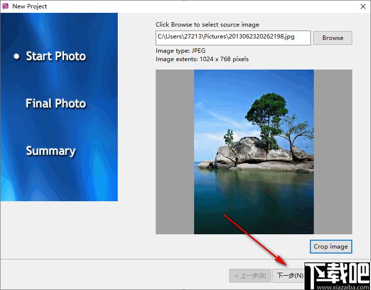Click the Image type: JPEG label
Viewport: 371px width, 290px height.
(x=180, y=51)
